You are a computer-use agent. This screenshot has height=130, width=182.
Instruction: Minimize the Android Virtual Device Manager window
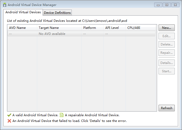click(x=158, y=5)
